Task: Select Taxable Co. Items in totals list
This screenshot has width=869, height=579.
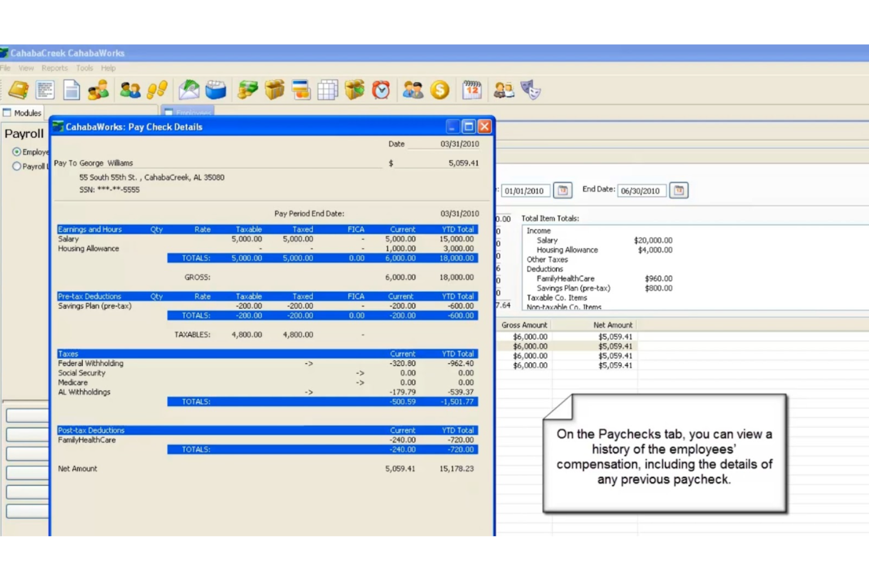Action: click(x=557, y=297)
